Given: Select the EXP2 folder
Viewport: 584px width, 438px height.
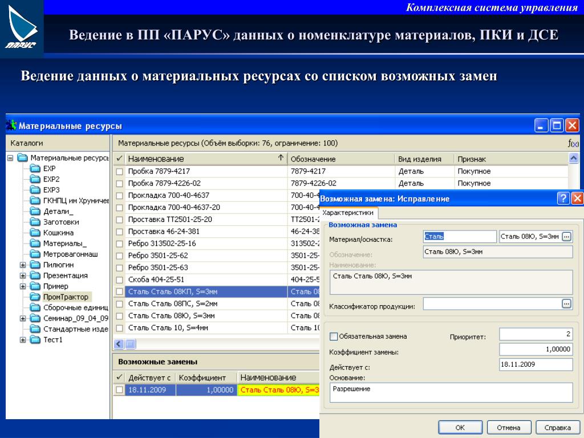Looking at the screenshot, I should click(x=51, y=179).
